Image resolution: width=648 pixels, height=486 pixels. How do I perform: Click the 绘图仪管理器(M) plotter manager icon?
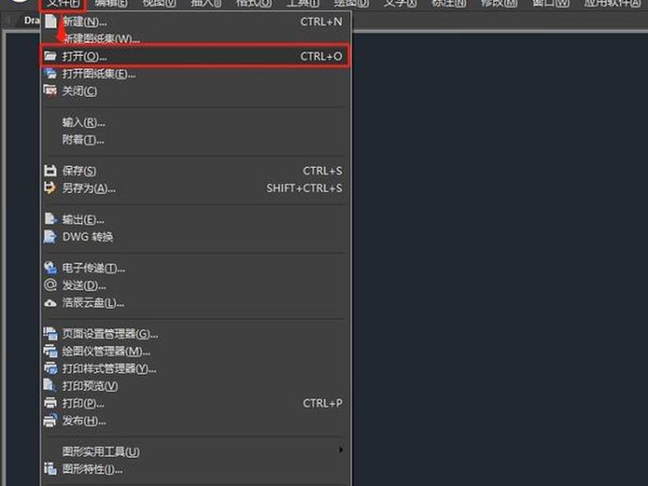50,351
